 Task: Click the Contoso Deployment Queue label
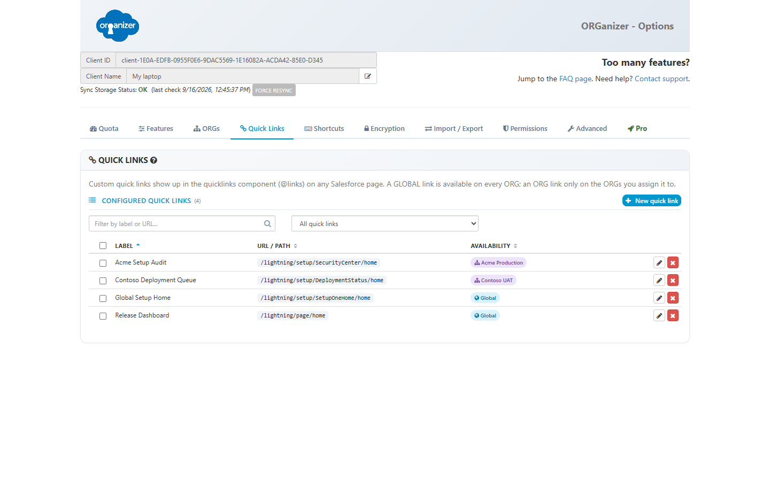(156, 280)
